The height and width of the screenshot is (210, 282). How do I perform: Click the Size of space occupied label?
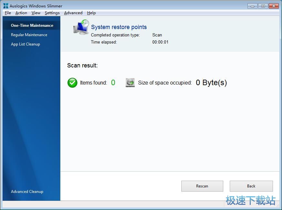(165, 83)
